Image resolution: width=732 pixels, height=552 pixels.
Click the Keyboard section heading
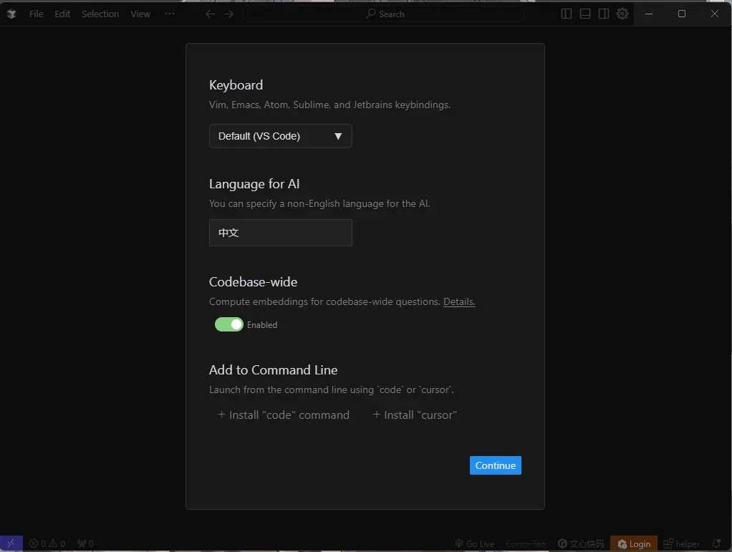point(236,85)
